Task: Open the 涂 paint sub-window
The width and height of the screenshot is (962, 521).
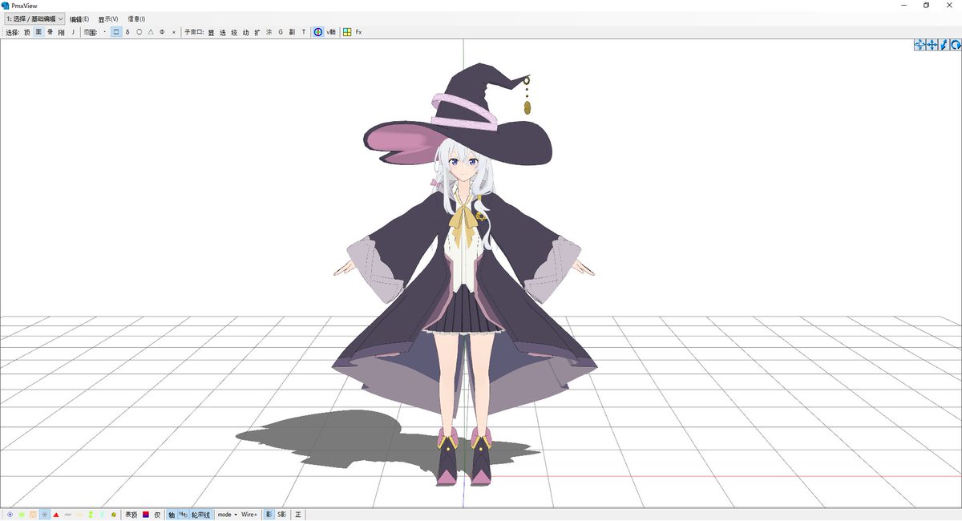Action: tap(269, 32)
